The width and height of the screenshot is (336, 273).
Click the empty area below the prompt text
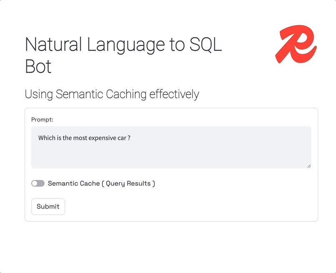point(171,156)
